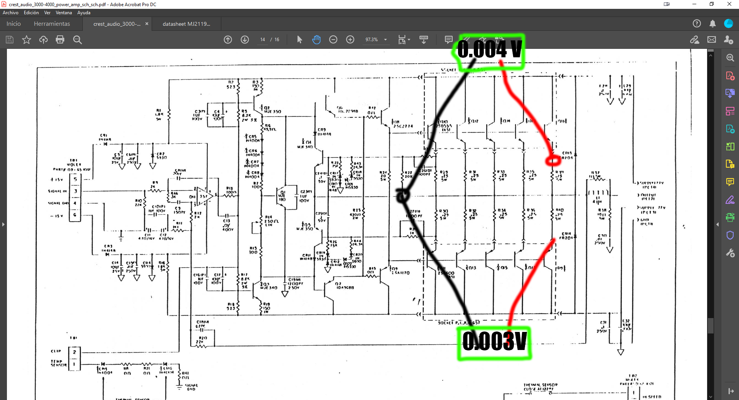Invite people to share file
Viewport: 739px width, 400px height.
tap(728, 40)
